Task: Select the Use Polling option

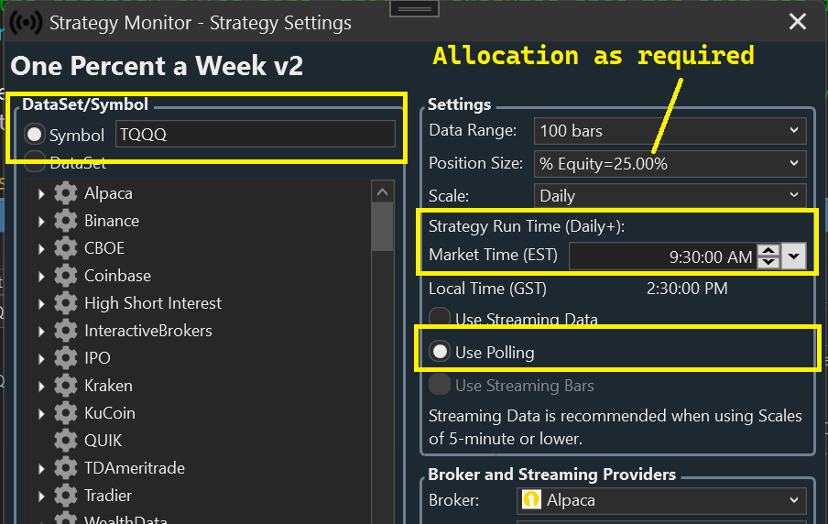Action: (441, 352)
